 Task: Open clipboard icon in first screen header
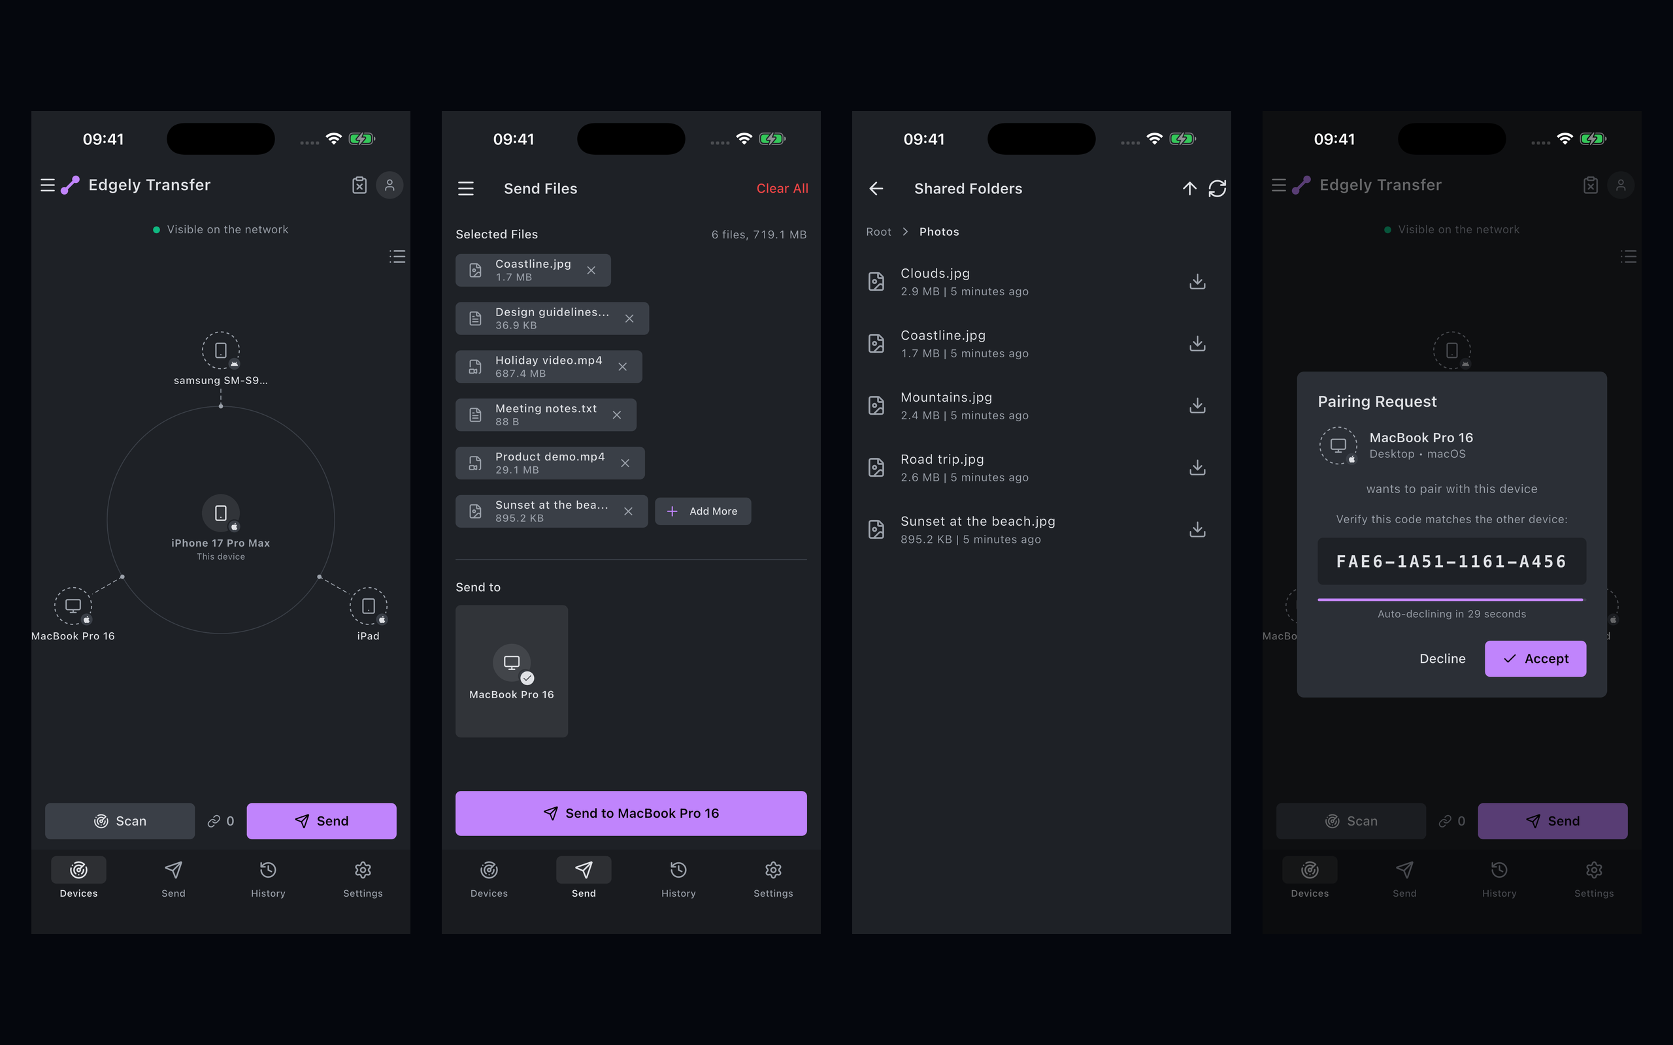(x=359, y=185)
